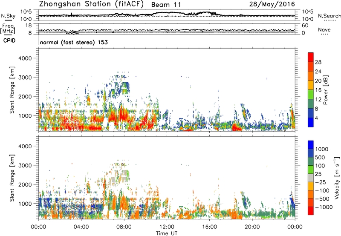Click the 'Slant Range [km]' label of power panel

pos(12,90)
